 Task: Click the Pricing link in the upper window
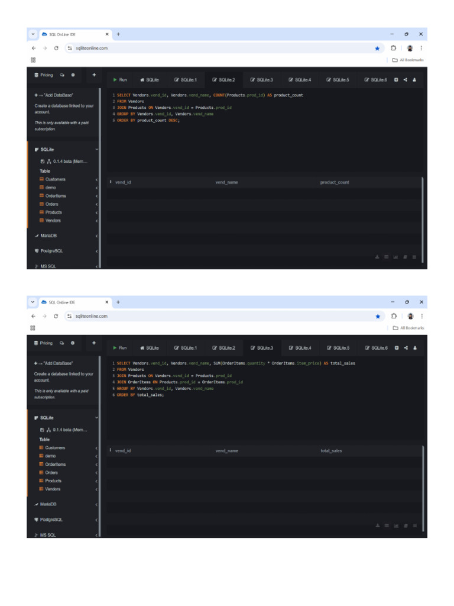pos(46,75)
